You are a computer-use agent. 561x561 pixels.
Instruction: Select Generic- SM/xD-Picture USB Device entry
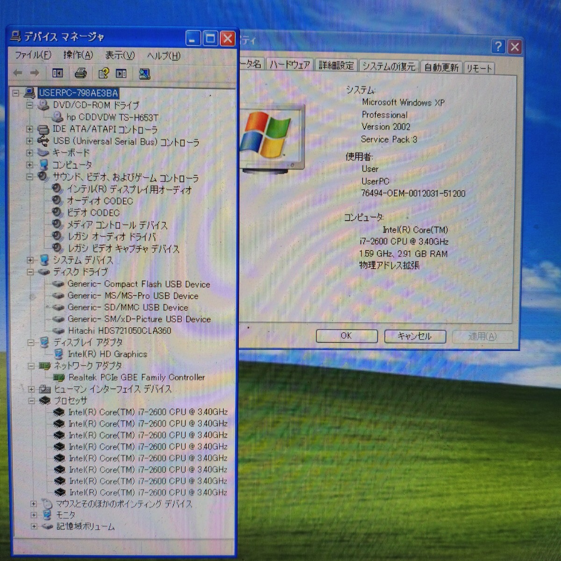tap(139, 319)
